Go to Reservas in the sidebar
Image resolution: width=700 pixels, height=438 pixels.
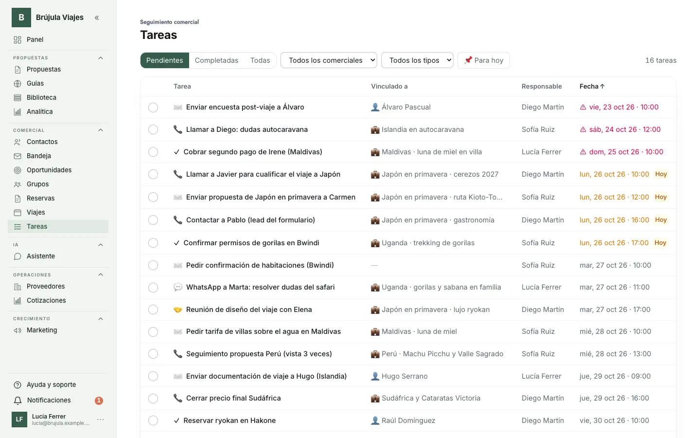[x=58, y=199]
